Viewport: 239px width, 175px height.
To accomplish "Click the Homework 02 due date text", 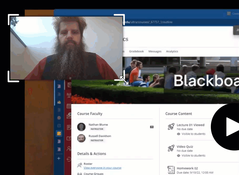I will click(195, 173).
